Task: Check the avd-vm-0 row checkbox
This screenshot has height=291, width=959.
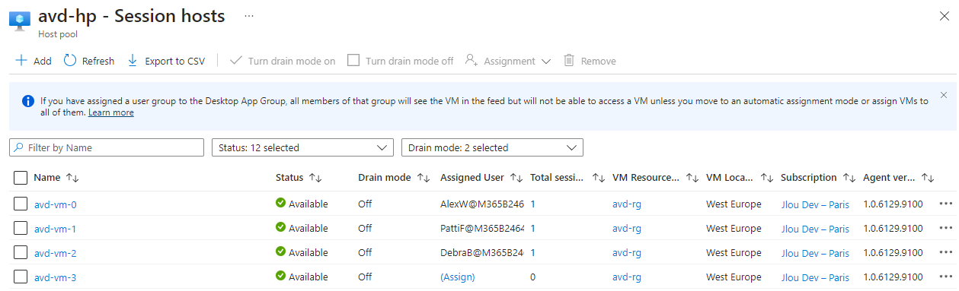Action: [x=21, y=204]
